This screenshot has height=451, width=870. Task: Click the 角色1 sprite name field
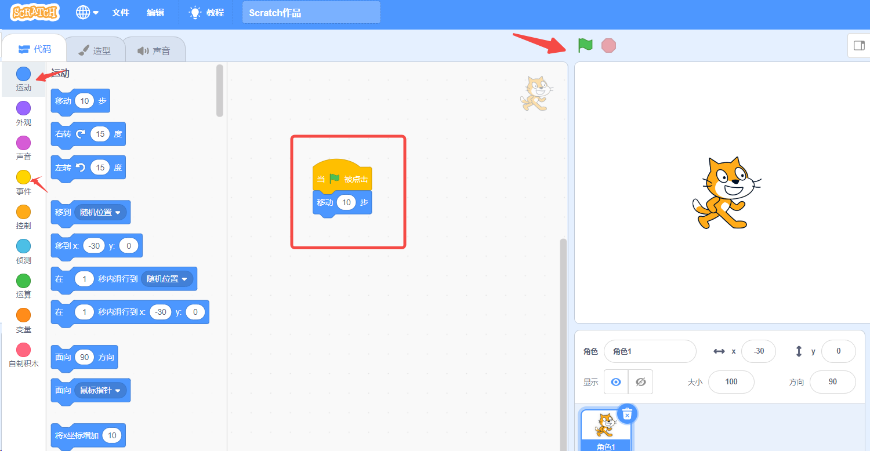point(650,351)
